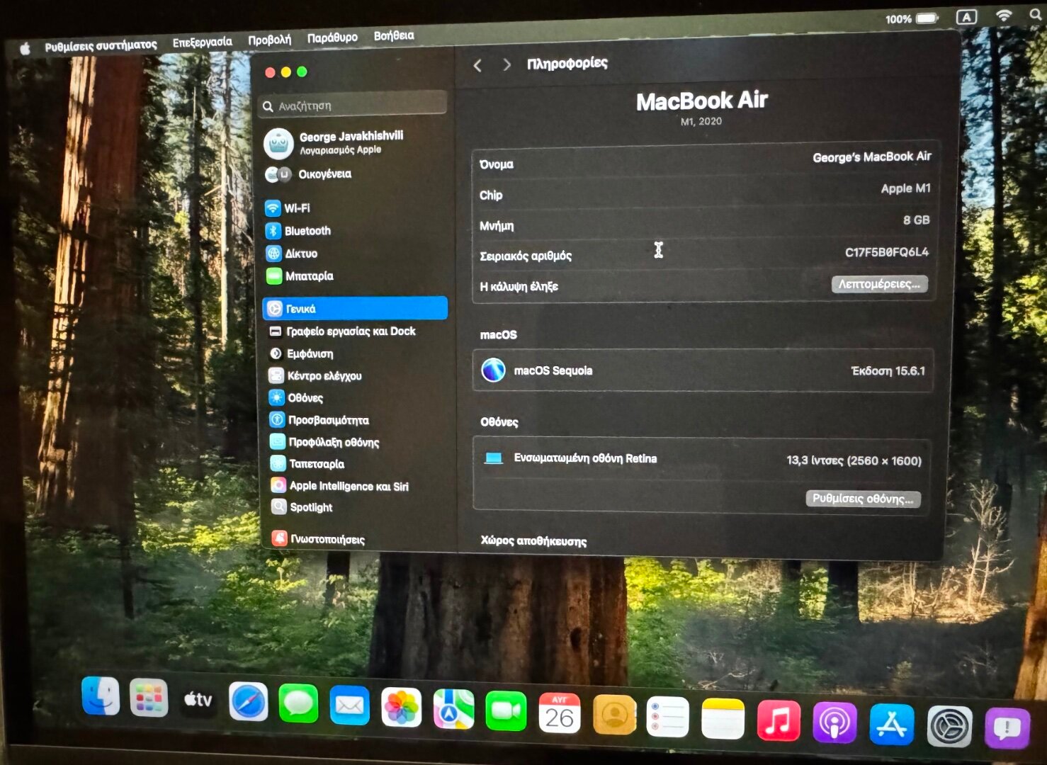This screenshot has height=765, width=1047.
Task: Open App Store in the Dock
Action: point(891,725)
